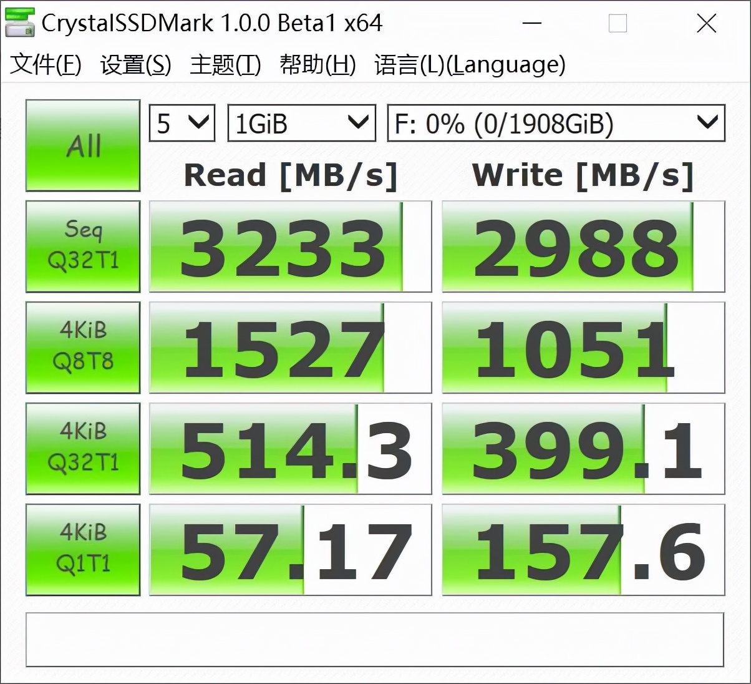Open the 主题(T) menu
The width and height of the screenshot is (751, 684).
point(225,64)
